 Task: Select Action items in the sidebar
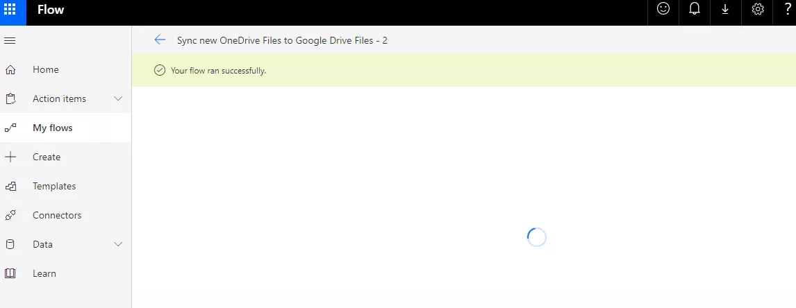coord(60,99)
